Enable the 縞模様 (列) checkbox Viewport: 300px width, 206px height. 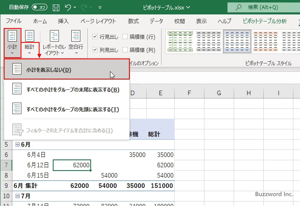pos(125,50)
